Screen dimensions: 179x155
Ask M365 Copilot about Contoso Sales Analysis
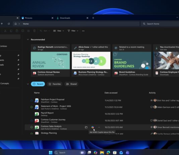[93, 127]
